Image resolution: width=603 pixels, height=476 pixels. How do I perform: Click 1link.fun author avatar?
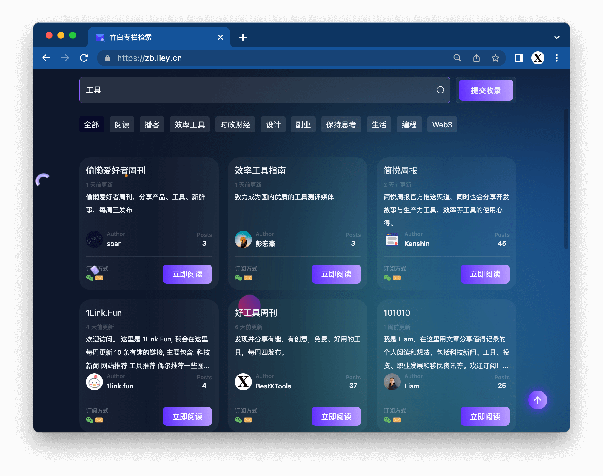click(x=94, y=382)
